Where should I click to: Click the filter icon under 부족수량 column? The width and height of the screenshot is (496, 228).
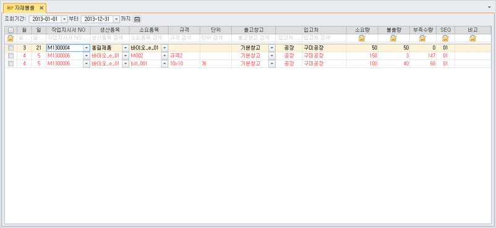(x=422, y=38)
